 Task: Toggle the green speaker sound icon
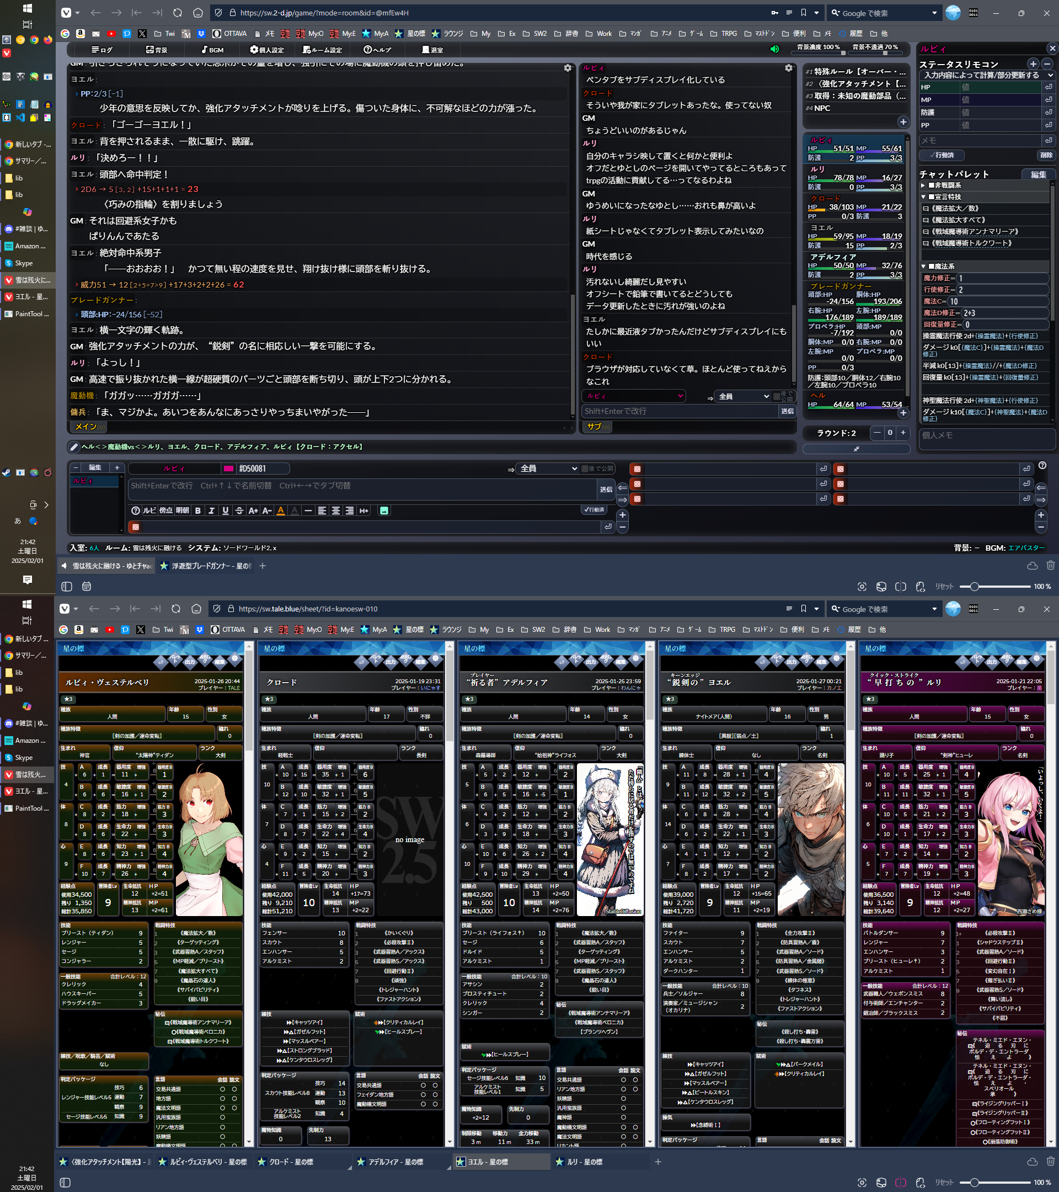(x=774, y=49)
